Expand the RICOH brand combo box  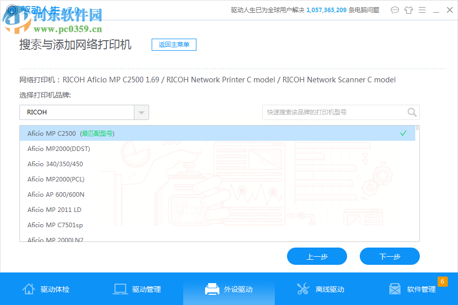(76, 112)
